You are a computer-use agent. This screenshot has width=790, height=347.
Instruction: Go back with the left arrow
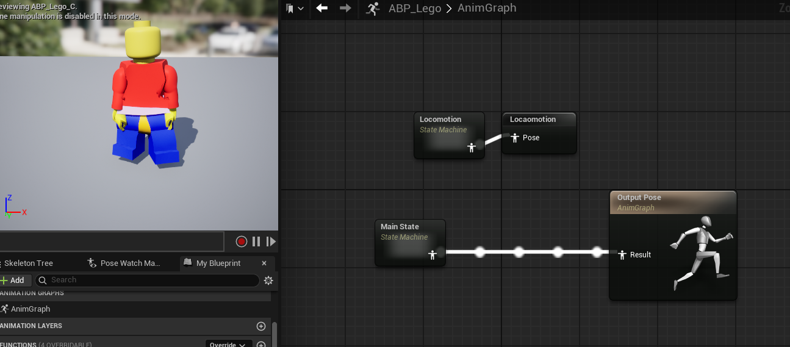[x=321, y=8]
